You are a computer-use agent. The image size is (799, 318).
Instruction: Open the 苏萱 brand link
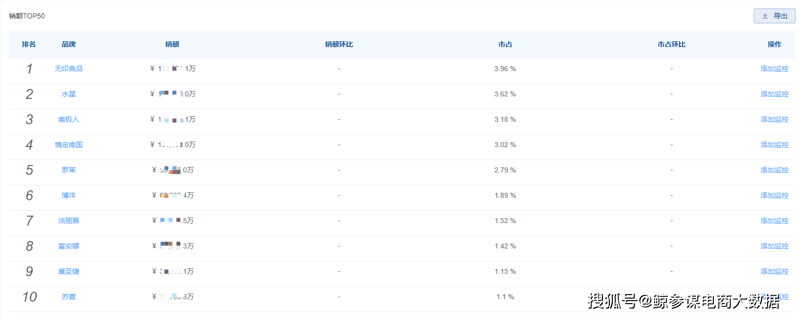[69, 297]
